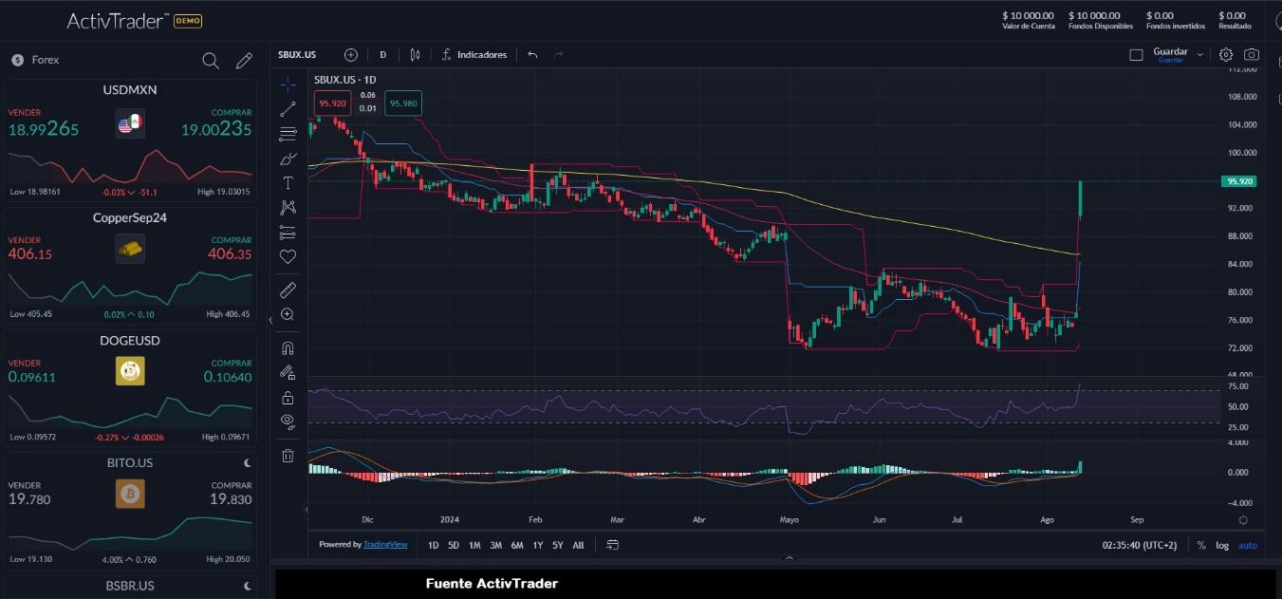This screenshot has height=599, width=1282.
Task: Click the CopperSep24 gold bars icon
Action: point(130,249)
